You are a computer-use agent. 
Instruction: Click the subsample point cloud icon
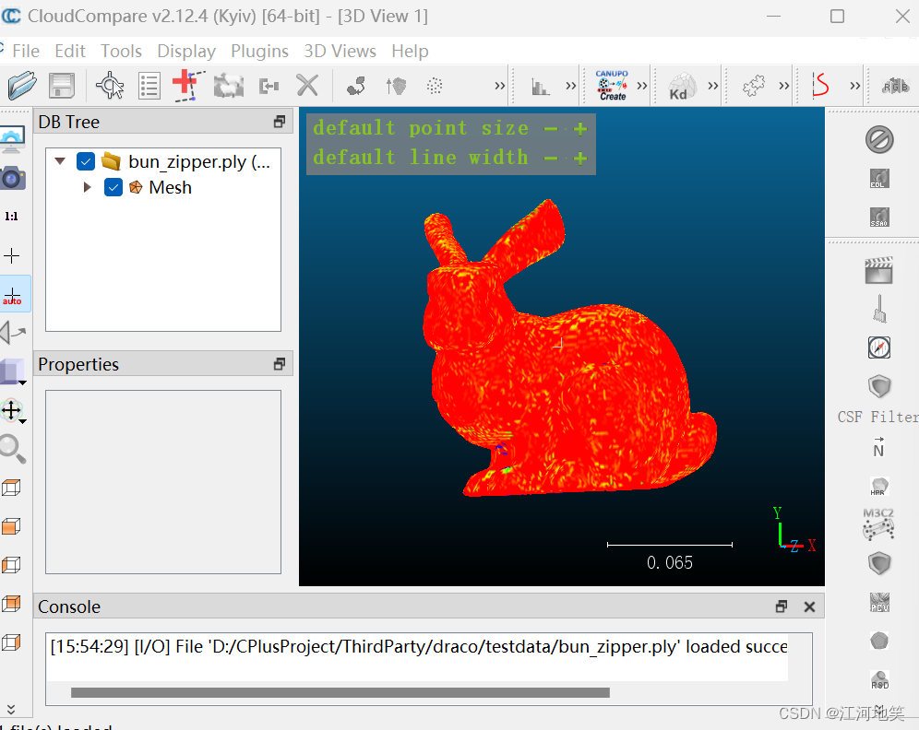tap(435, 86)
